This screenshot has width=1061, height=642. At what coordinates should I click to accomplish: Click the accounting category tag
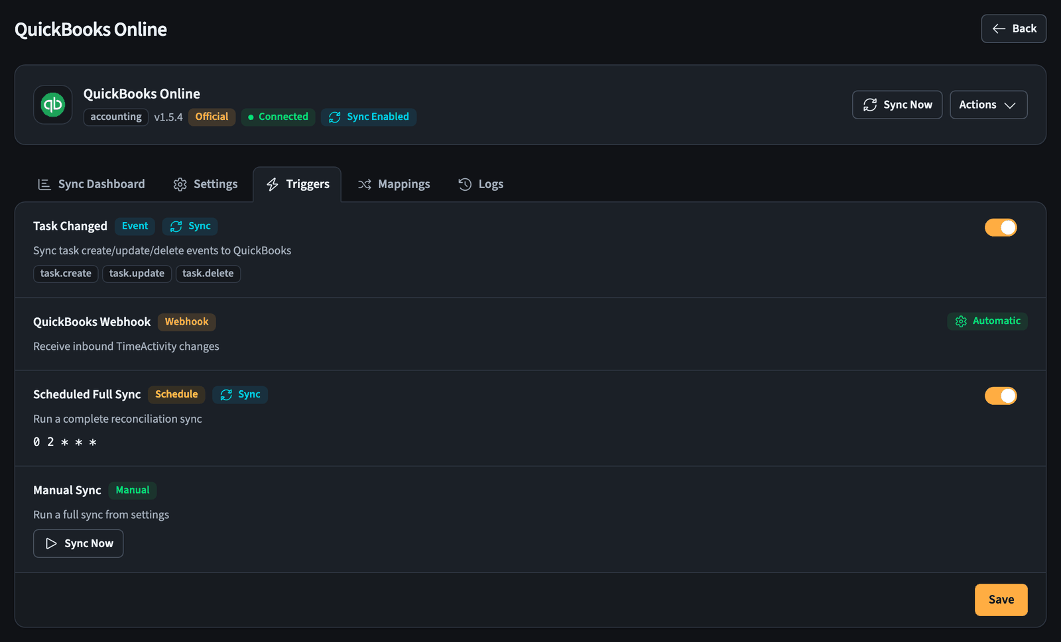coord(116,117)
